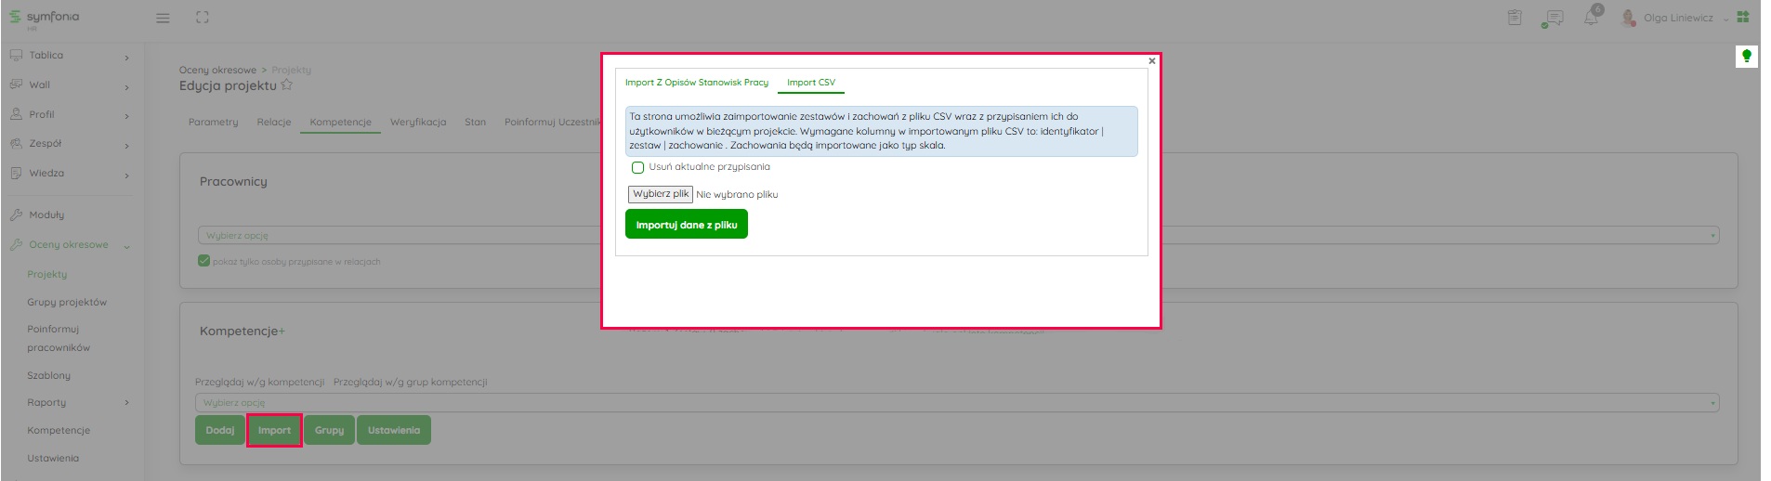Toggle fullscreen mode icon
The width and height of the screenshot is (1771, 481).
pos(203,18)
